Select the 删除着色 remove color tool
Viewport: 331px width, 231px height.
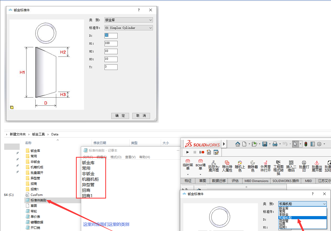click(253, 166)
